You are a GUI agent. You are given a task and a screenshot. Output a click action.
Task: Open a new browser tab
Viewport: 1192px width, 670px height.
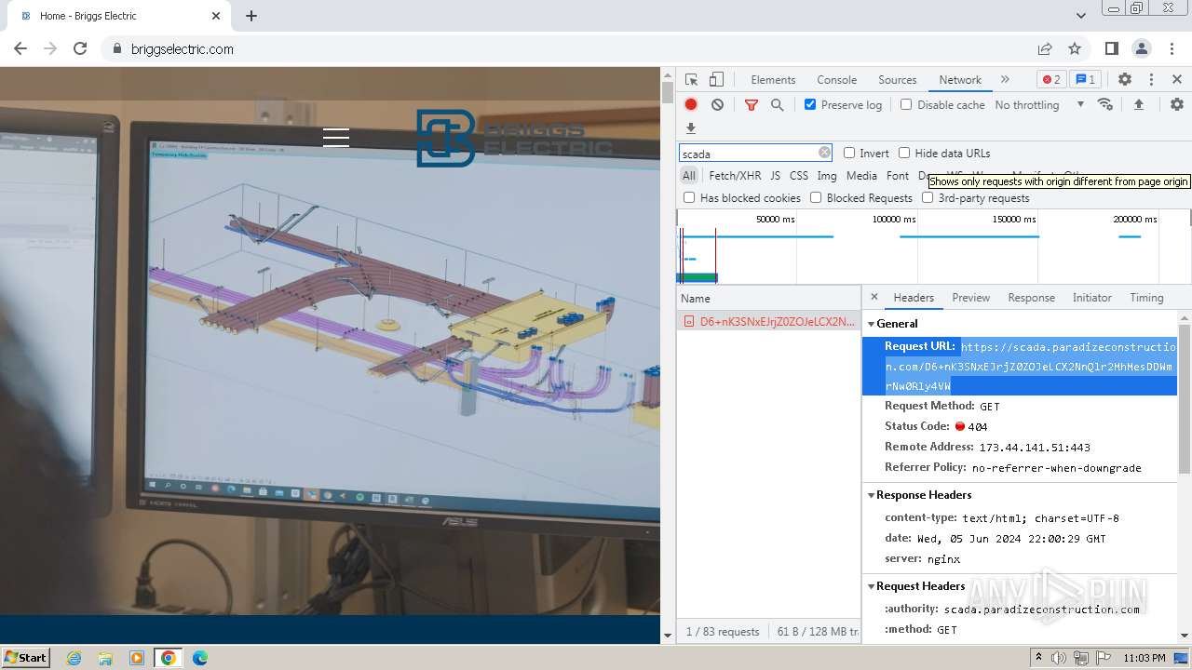251,16
